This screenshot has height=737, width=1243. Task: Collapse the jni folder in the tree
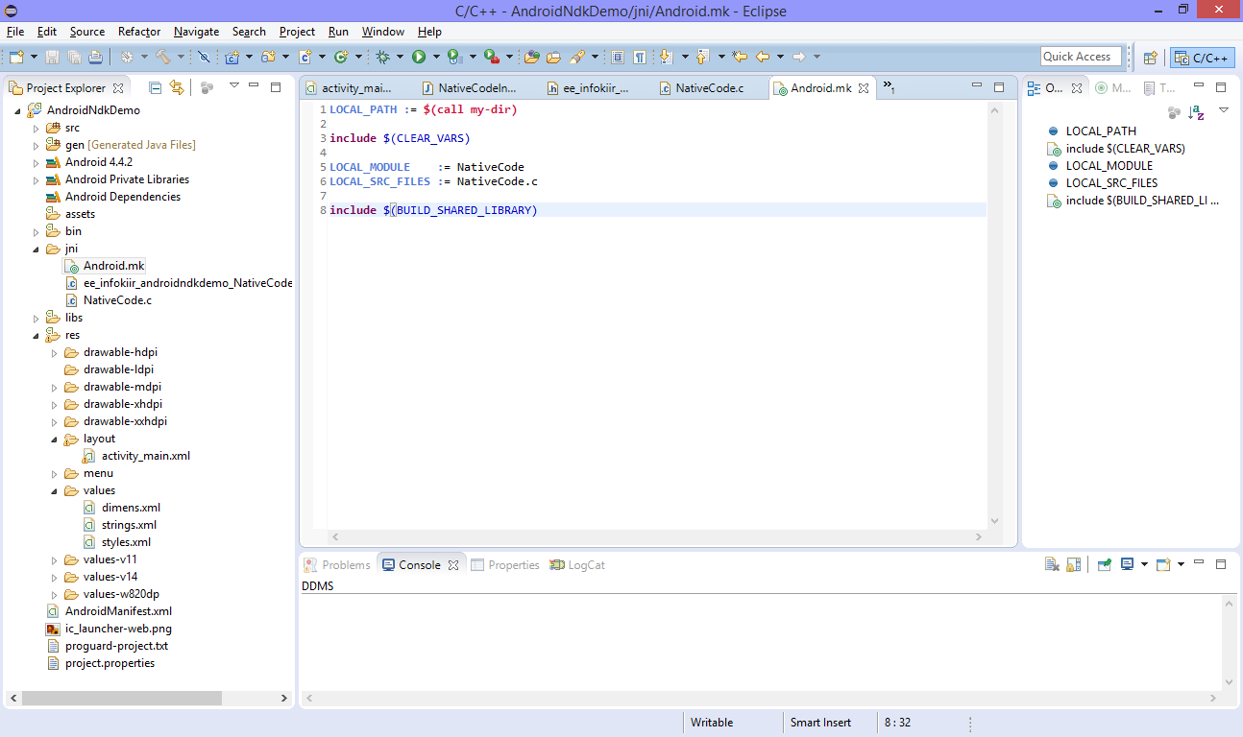[x=37, y=249]
